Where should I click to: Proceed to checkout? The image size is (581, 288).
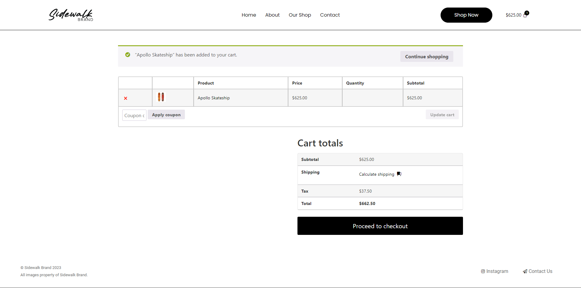point(380,226)
